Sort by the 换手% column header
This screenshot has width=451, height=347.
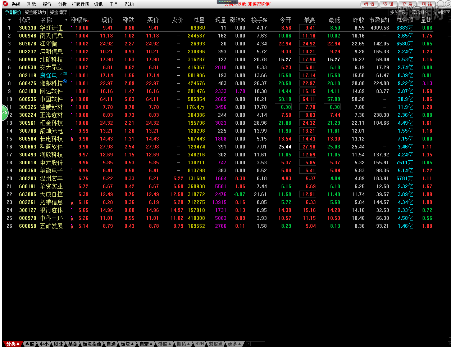259,20
